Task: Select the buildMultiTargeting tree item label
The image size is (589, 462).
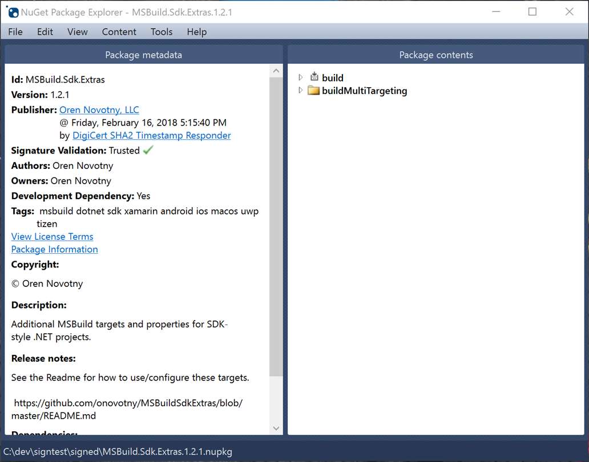Action: point(364,91)
